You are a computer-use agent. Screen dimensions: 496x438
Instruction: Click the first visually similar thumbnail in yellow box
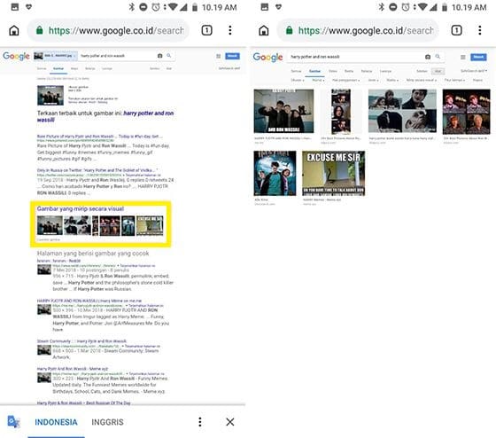pos(50,225)
